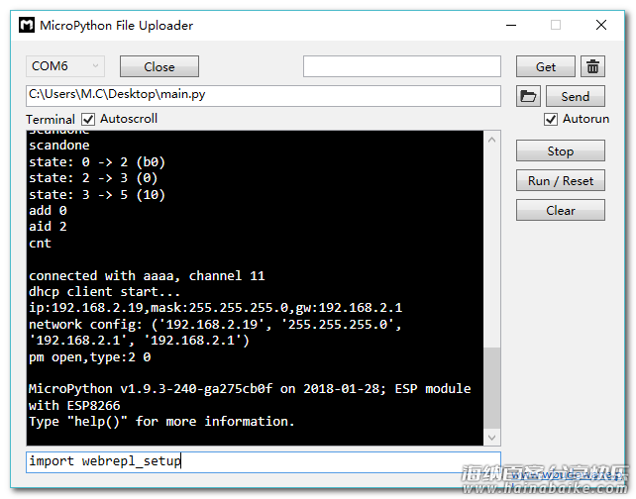The height and width of the screenshot is (499, 636).
Task: Click the main.py file path field
Action: tap(264, 96)
